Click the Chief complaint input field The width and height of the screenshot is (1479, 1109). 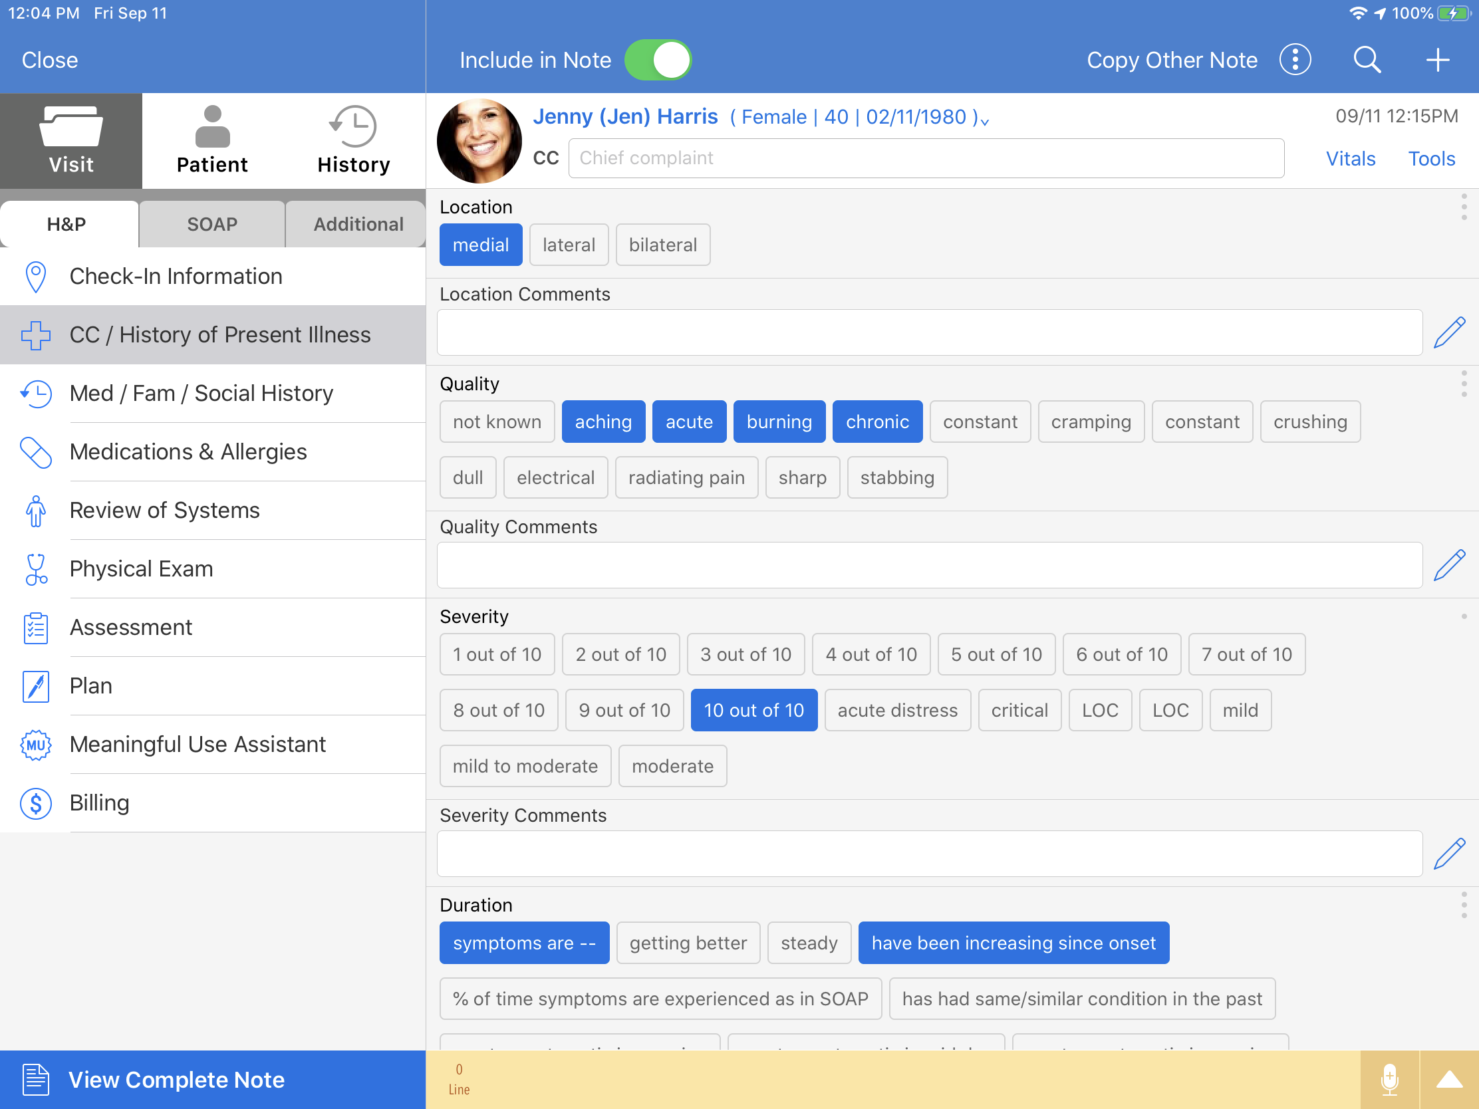click(x=926, y=158)
